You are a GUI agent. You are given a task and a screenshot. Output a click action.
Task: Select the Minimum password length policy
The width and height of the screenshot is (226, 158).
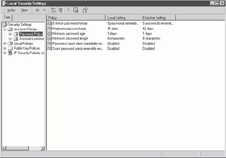pos(70,38)
